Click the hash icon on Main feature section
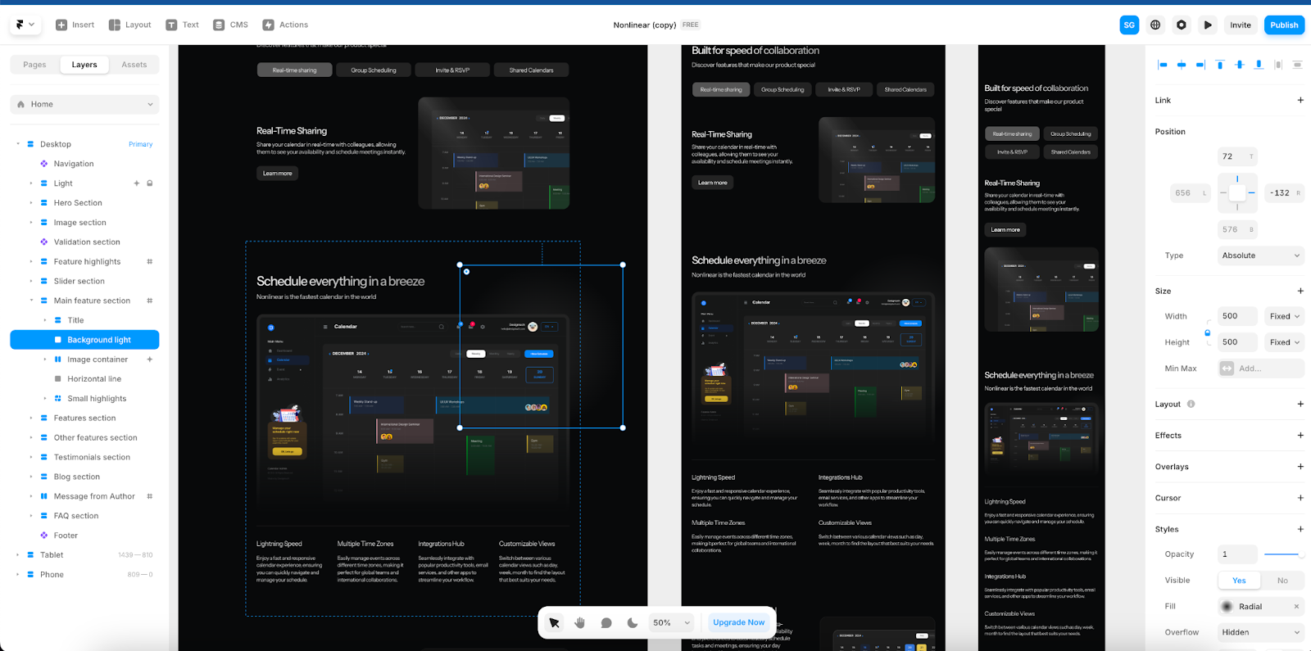The height and width of the screenshot is (651, 1311). pos(150,301)
